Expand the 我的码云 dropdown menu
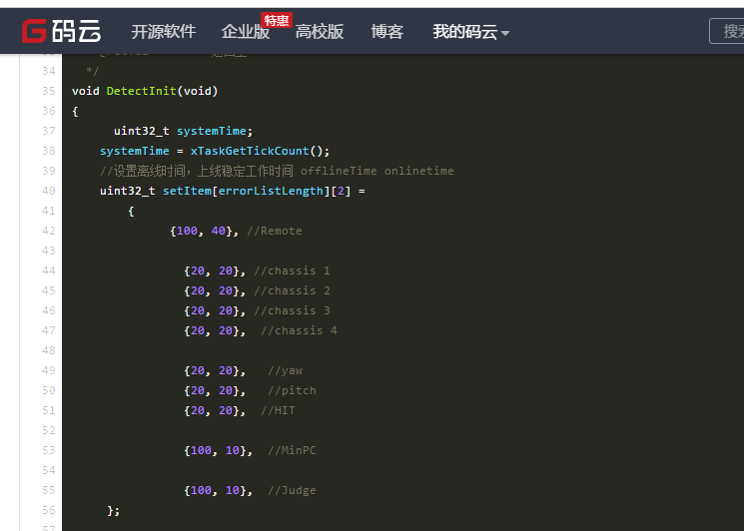This screenshot has height=531, width=744. pos(470,32)
